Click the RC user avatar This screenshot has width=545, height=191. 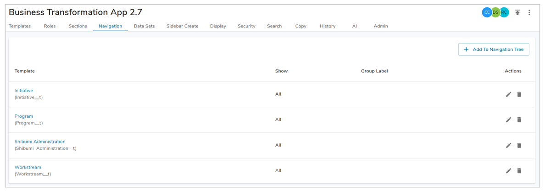(x=505, y=12)
